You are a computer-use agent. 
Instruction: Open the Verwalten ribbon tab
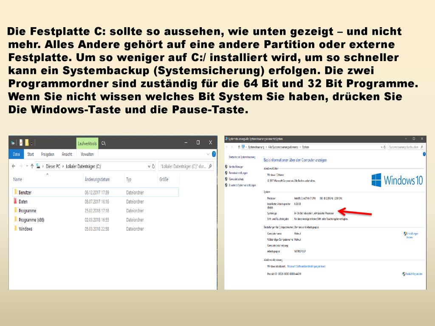point(87,154)
